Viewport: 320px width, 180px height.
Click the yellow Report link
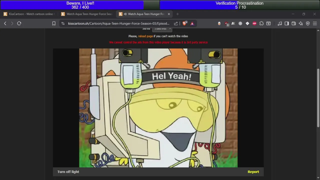pyautogui.click(x=253, y=172)
